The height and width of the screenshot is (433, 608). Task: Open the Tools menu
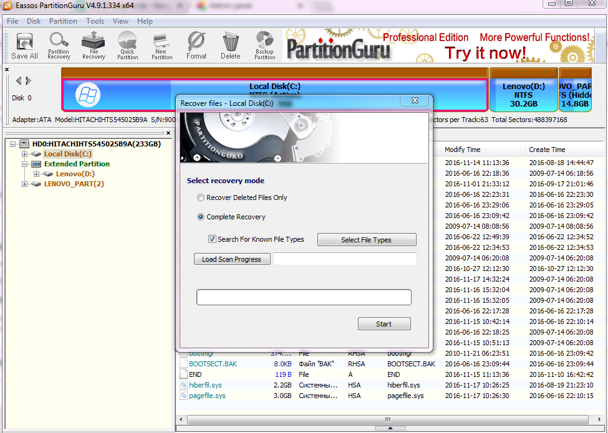point(95,21)
